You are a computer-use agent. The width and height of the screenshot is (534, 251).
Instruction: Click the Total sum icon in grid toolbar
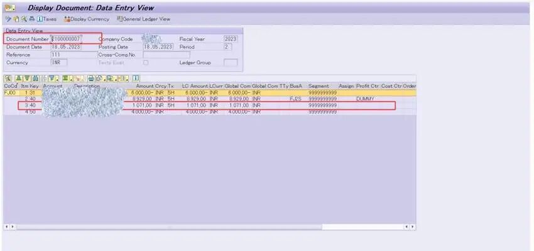pyautogui.click(x=65, y=78)
